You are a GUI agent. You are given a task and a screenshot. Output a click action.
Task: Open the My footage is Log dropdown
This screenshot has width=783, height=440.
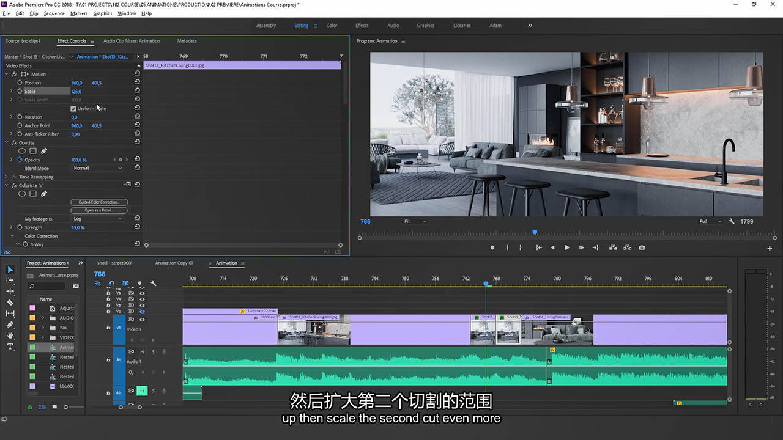click(97, 219)
